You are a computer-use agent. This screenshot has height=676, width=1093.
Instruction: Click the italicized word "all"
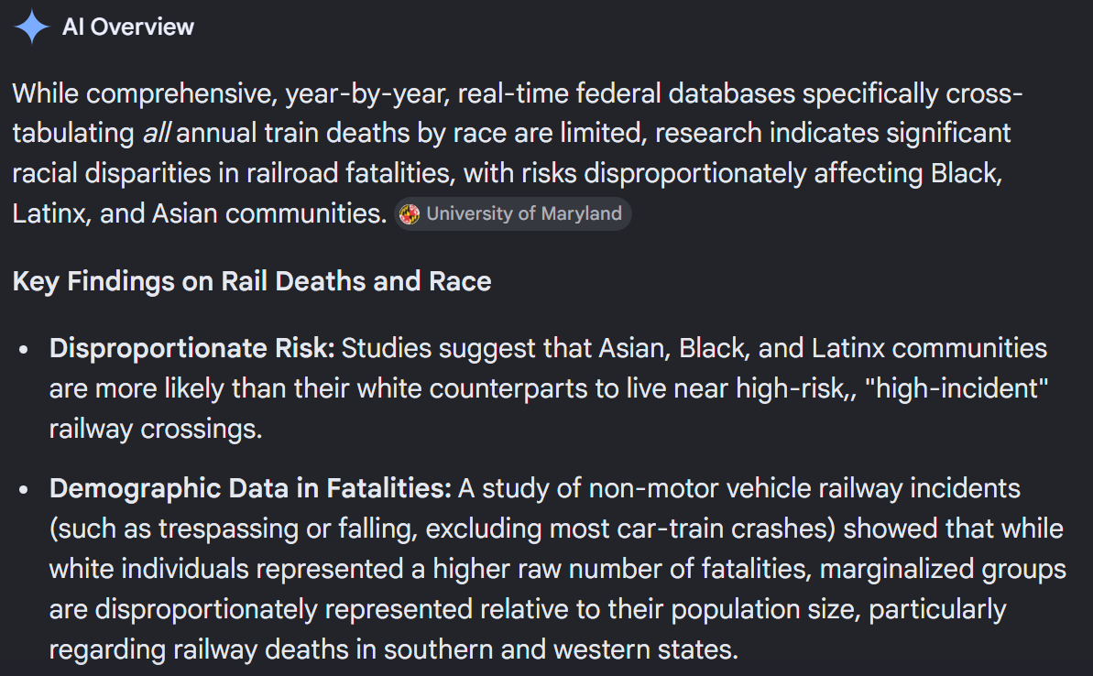(x=156, y=133)
